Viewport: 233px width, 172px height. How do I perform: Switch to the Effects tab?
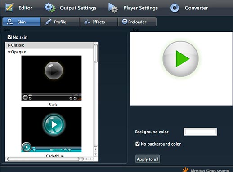[x=99, y=22]
